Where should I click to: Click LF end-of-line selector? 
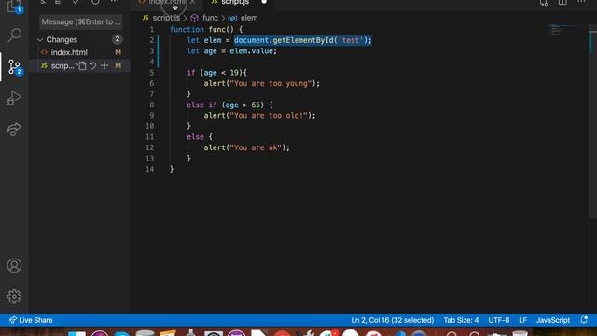point(522,320)
